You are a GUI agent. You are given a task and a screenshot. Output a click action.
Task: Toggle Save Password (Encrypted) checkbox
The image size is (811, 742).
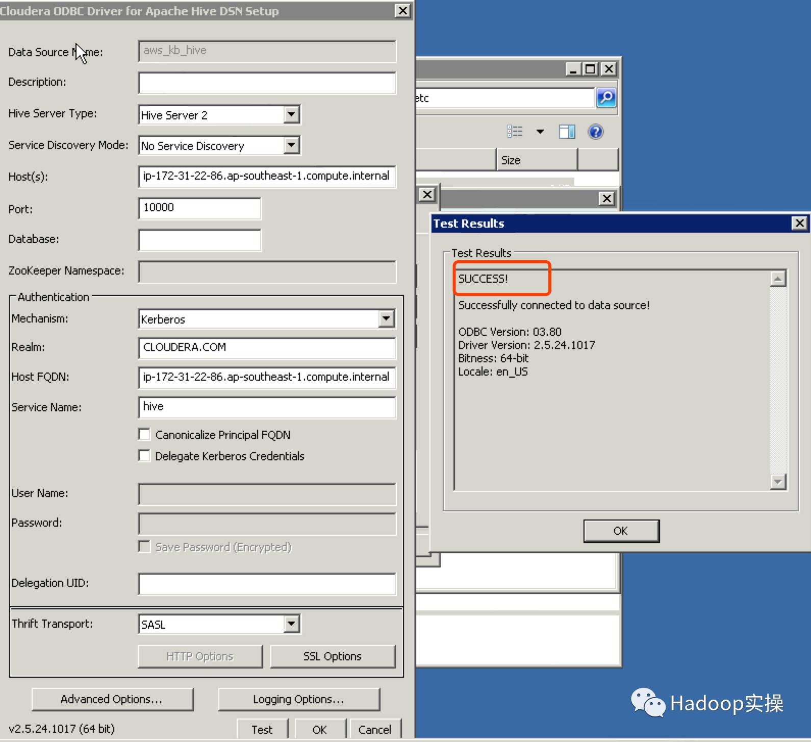pyautogui.click(x=144, y=547)
